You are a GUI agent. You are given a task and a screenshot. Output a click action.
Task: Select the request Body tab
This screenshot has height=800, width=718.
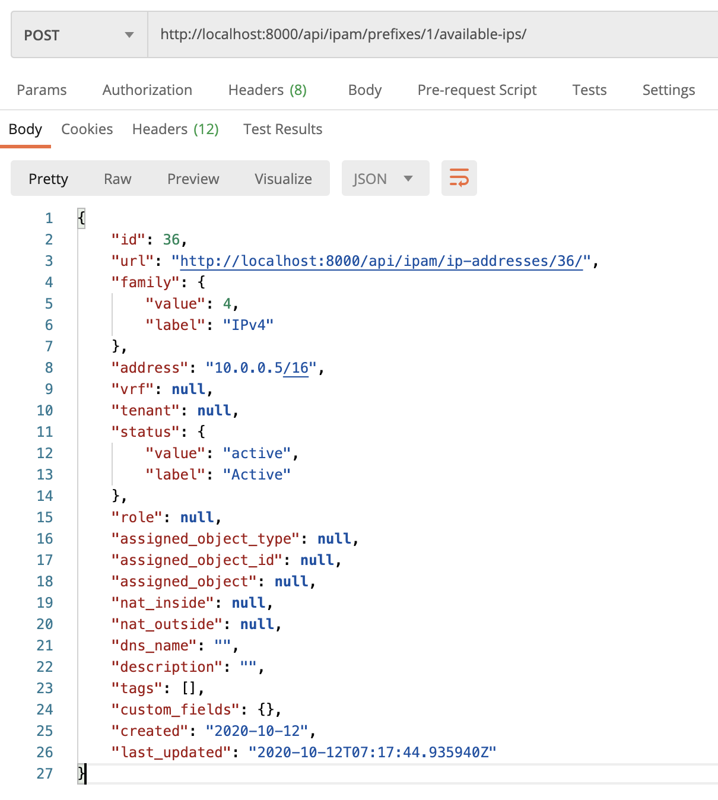tap(365, 90)
